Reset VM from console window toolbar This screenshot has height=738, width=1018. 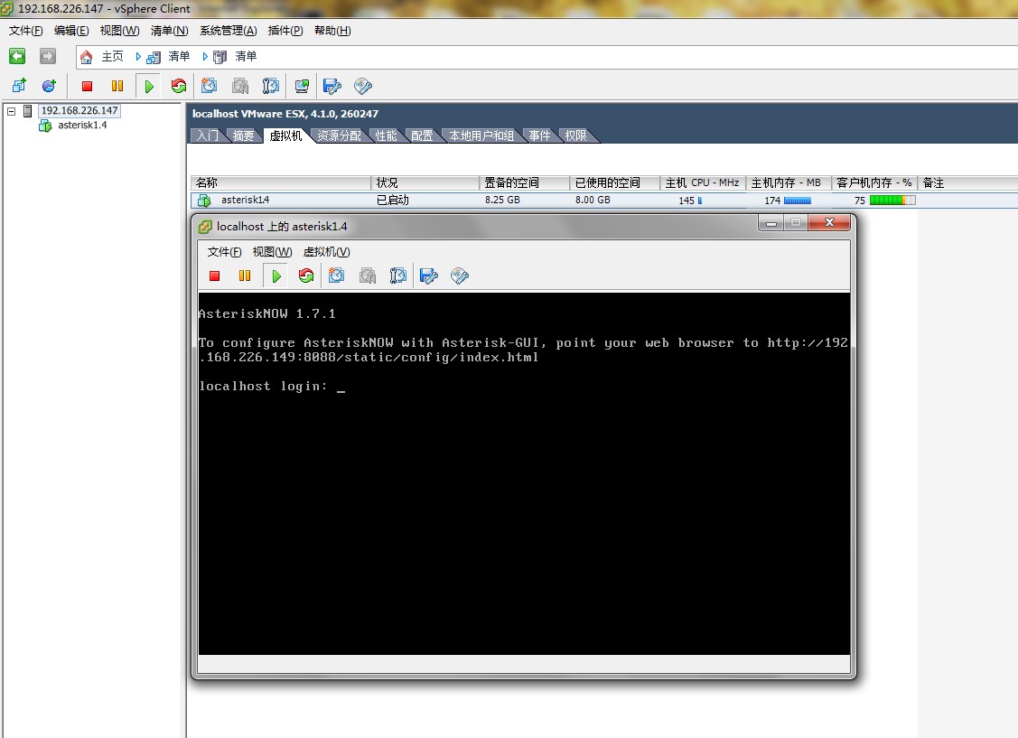(306, 276)
